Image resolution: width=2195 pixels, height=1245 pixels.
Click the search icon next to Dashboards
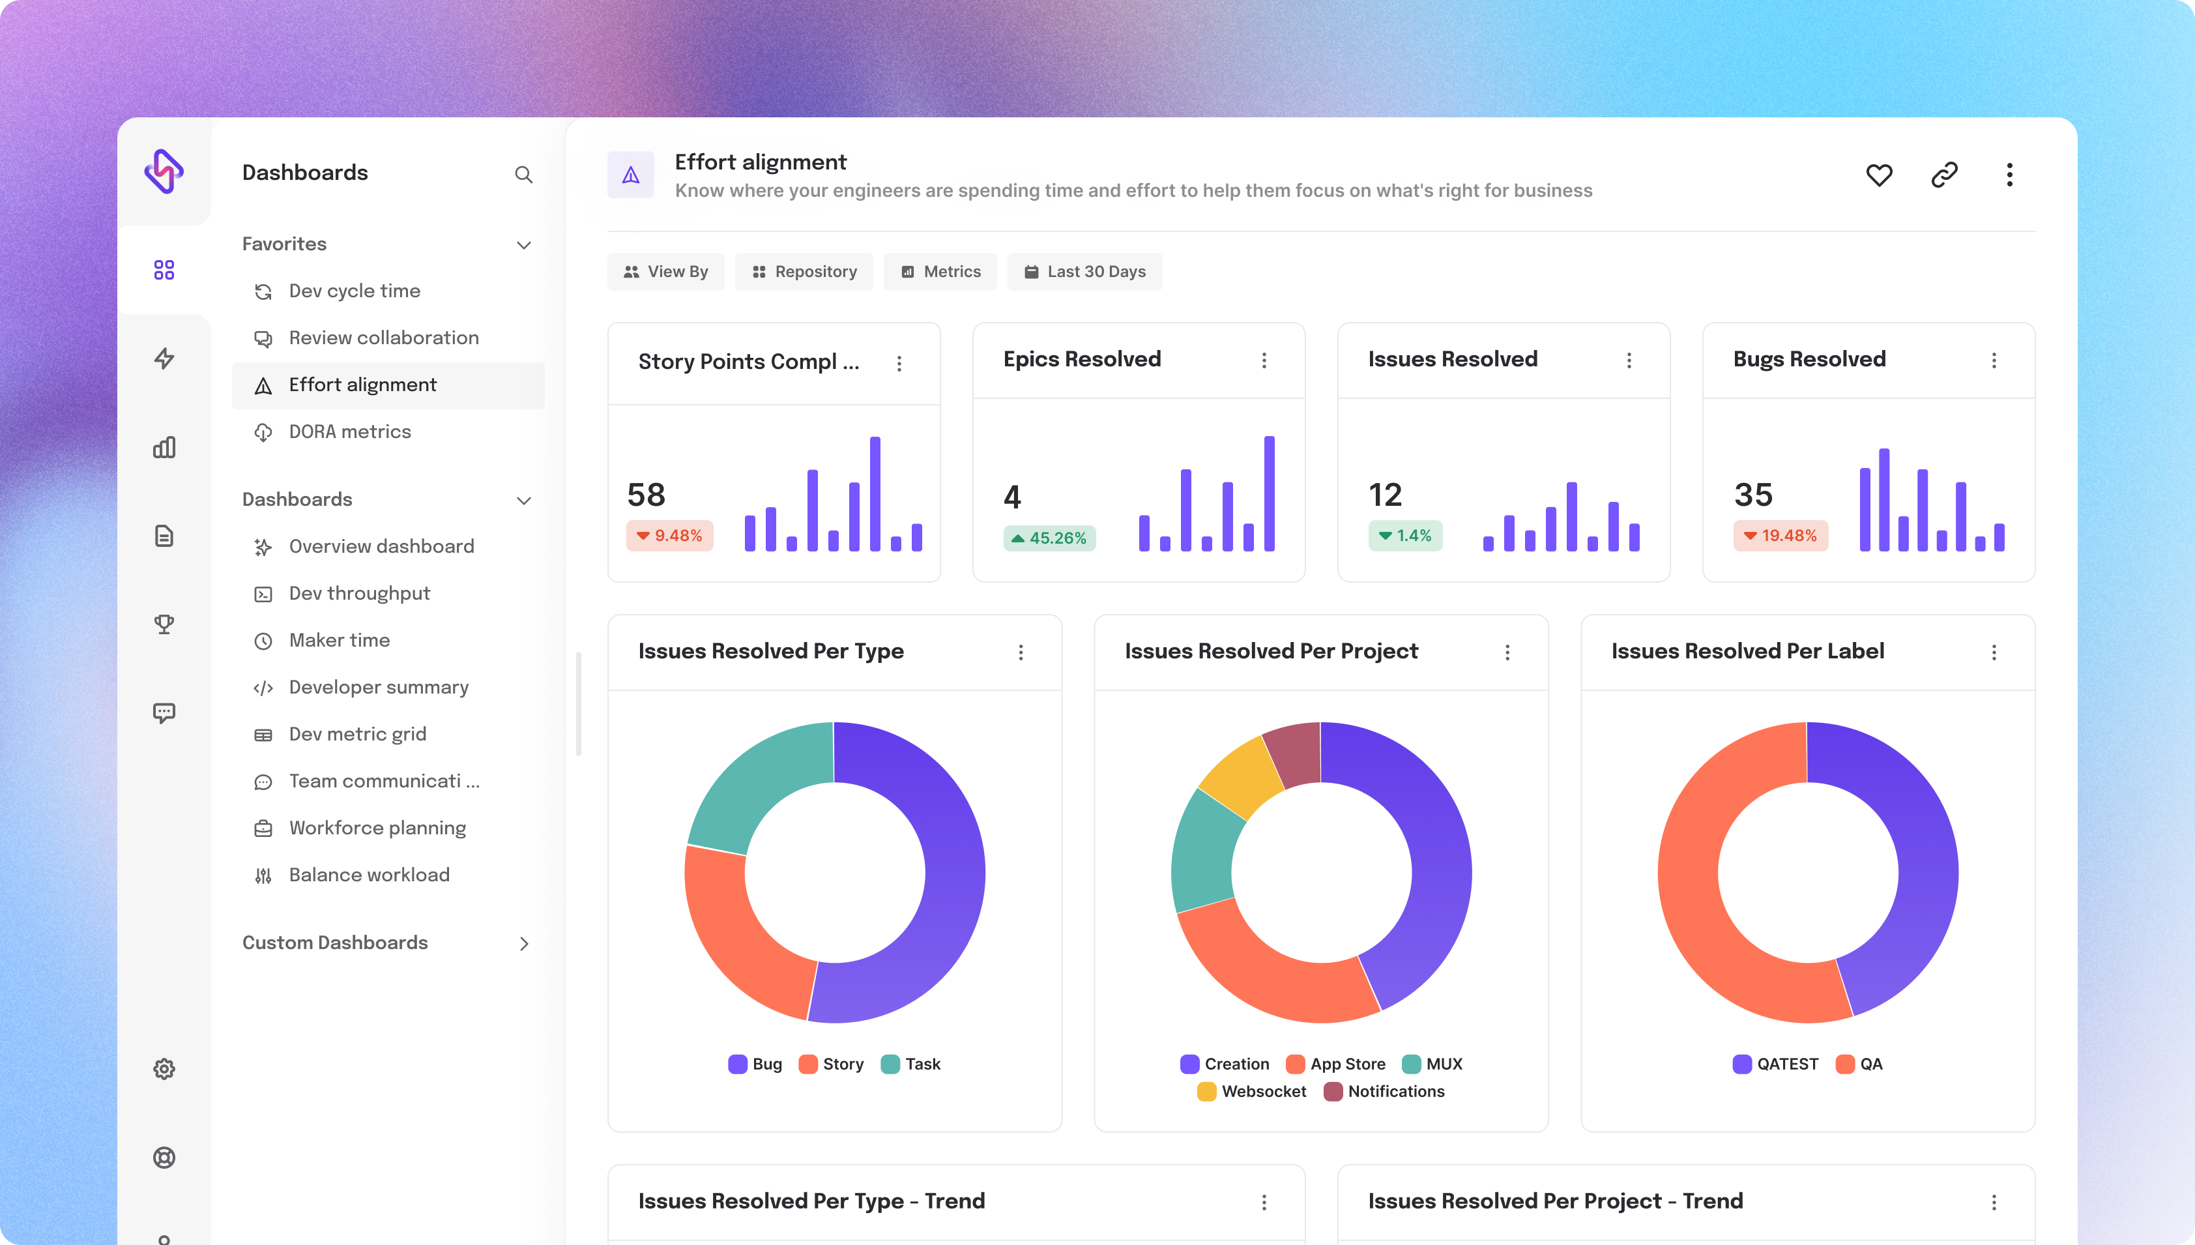[x=524, y=175]
